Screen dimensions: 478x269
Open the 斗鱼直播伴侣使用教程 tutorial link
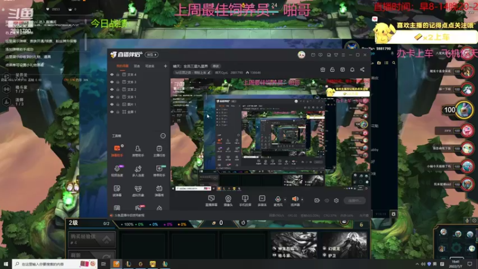tap(129, 215)
